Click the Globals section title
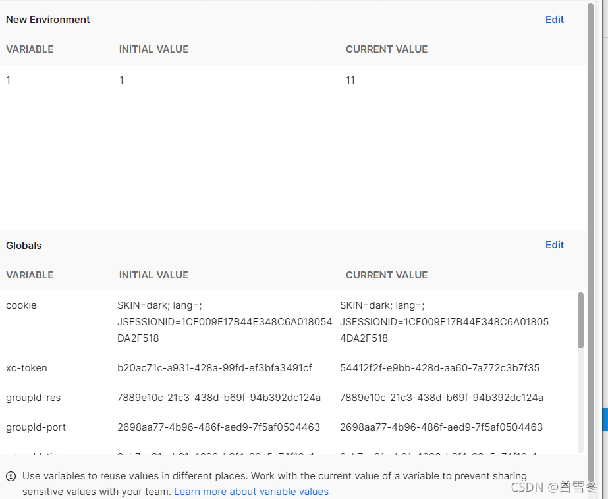Viewport: 608px width, 499px height. (x=24, y=246)
